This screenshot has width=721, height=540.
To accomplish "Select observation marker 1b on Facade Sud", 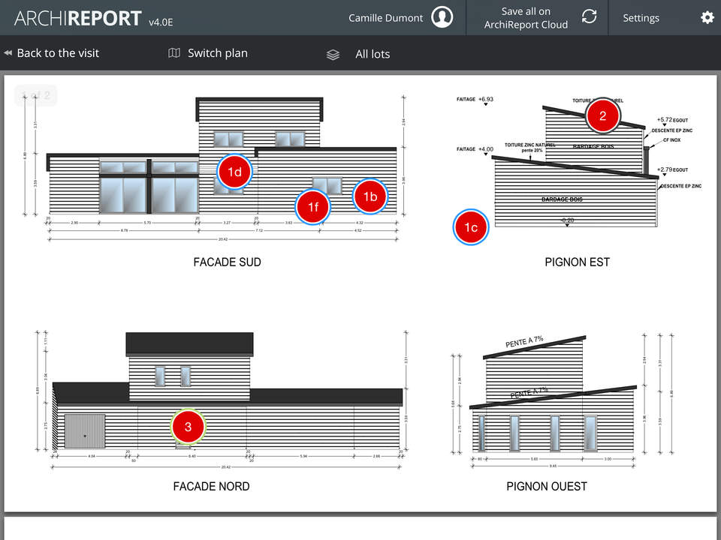I will pyautogui.click(x=370, y=196).
